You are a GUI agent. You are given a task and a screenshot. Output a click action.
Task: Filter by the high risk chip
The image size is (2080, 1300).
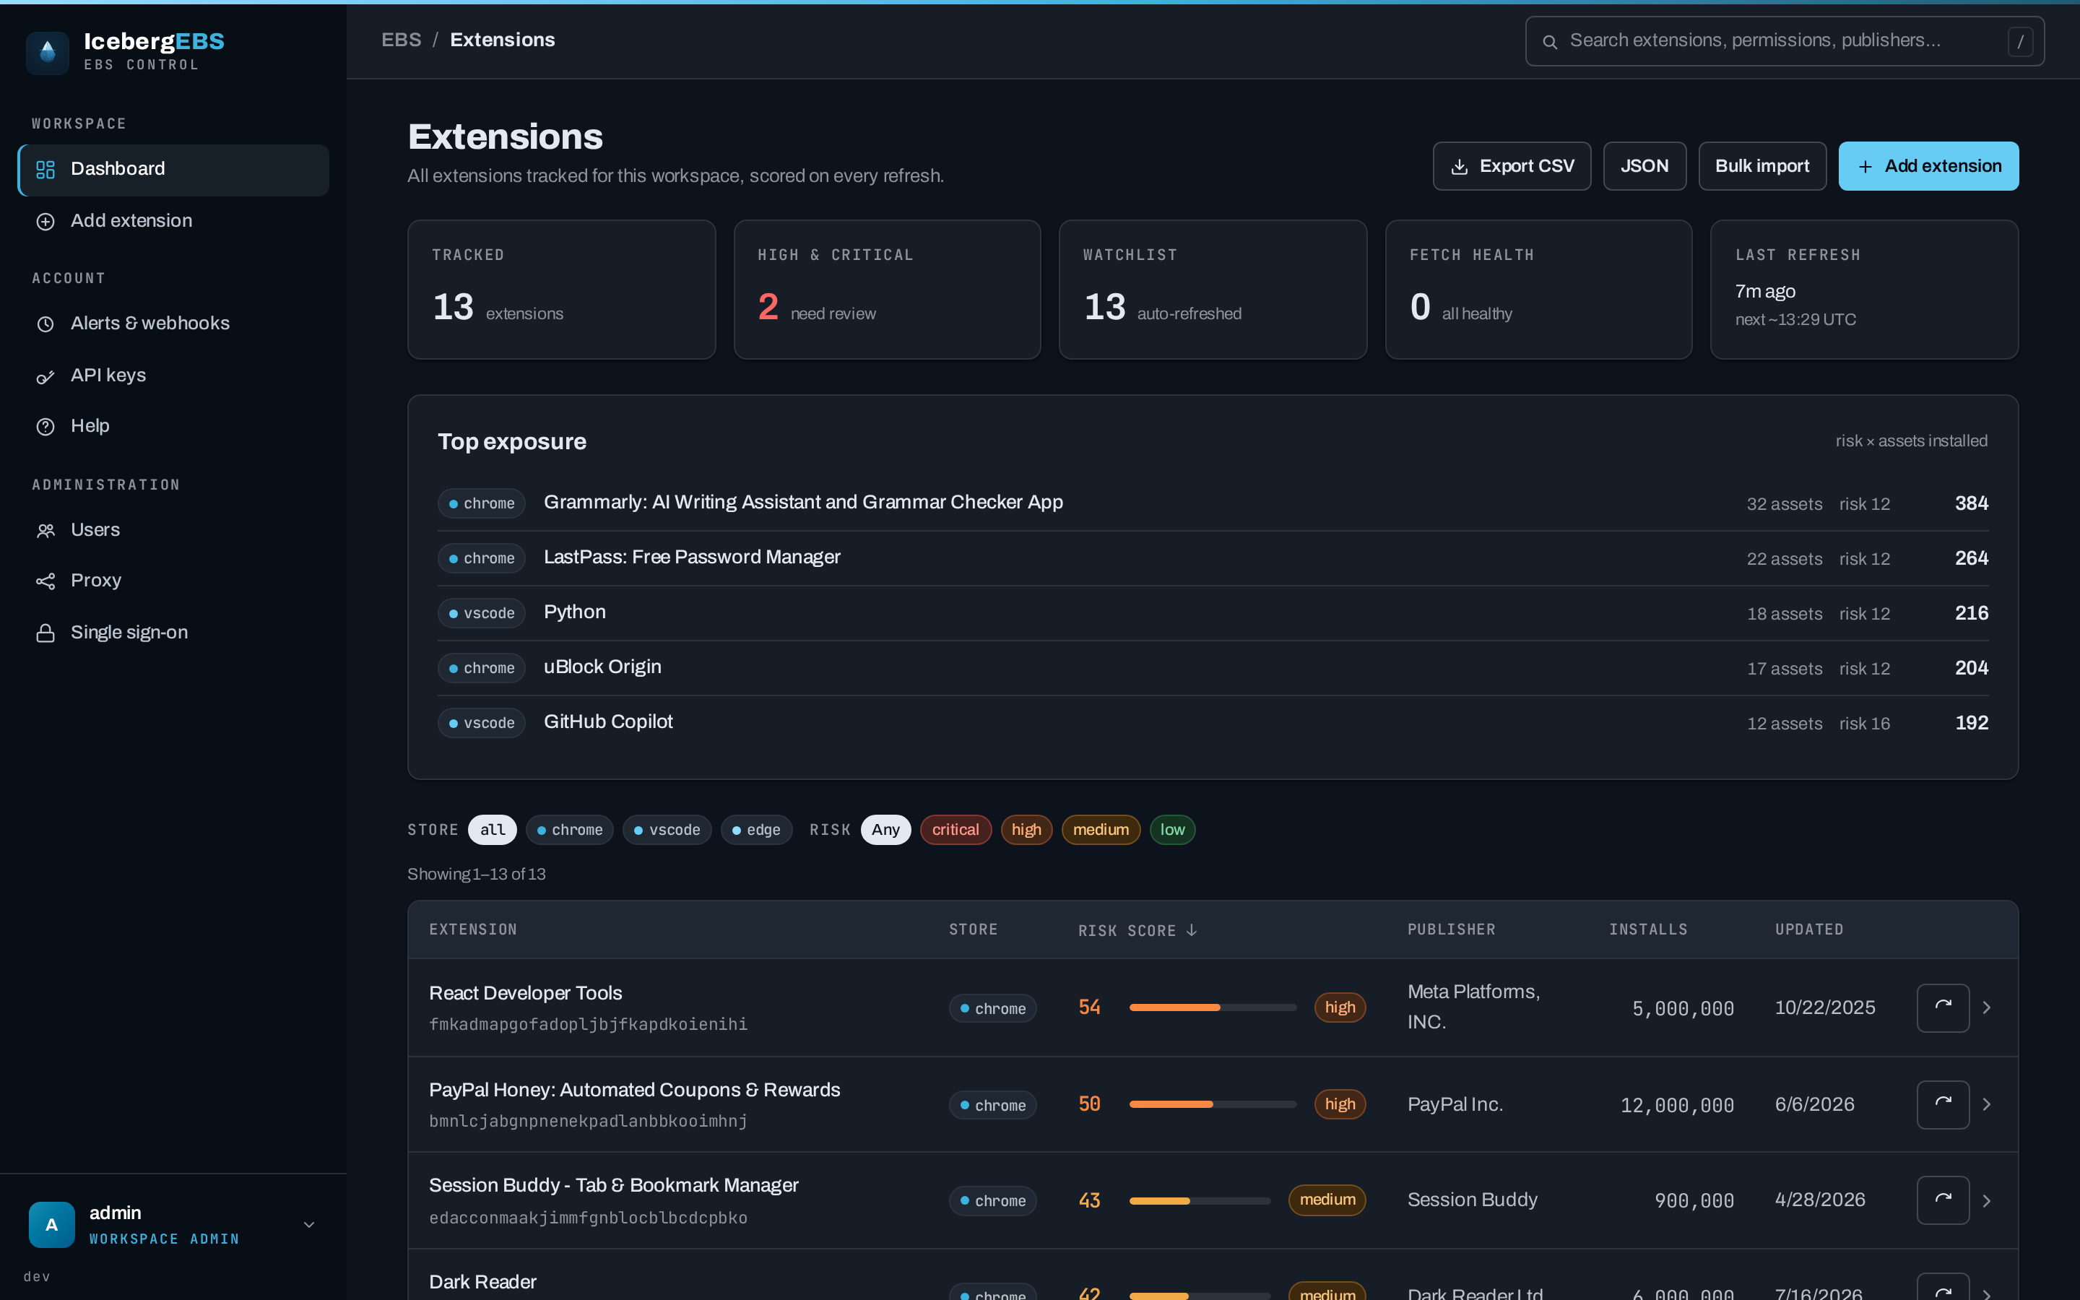click(1026, 830)
